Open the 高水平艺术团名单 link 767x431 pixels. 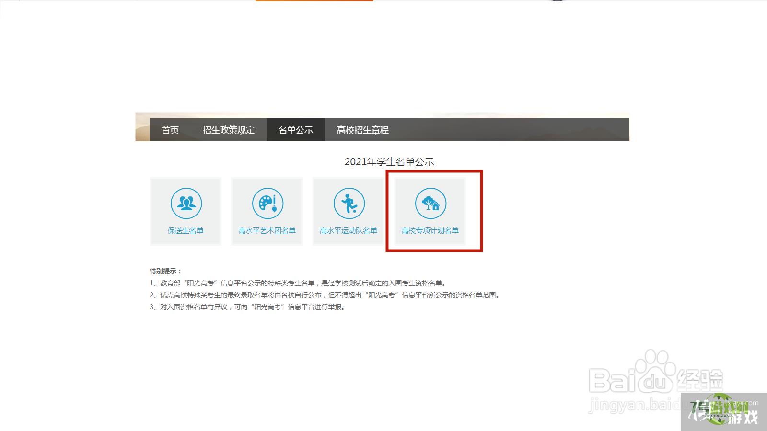tap(267, 230)
